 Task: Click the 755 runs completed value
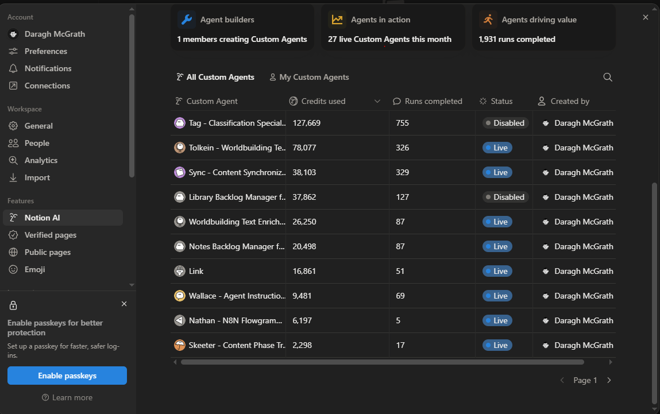point(403,123)
